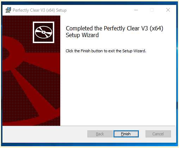Minimize the setup wizard window

click(136, 10)
